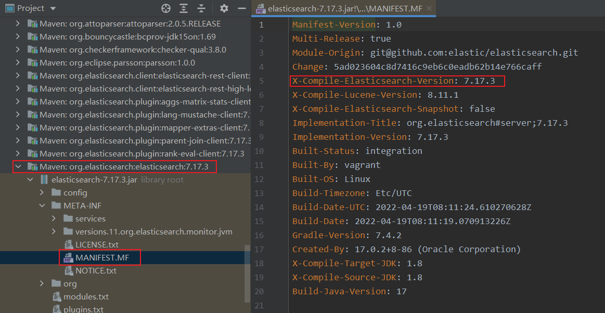
Task: Collapse elasticsearch-7.17.3.jar library root
Action: 31,180
